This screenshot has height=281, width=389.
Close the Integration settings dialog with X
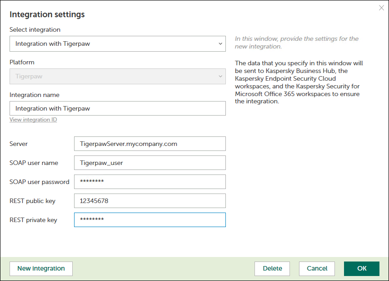(381, 8)
